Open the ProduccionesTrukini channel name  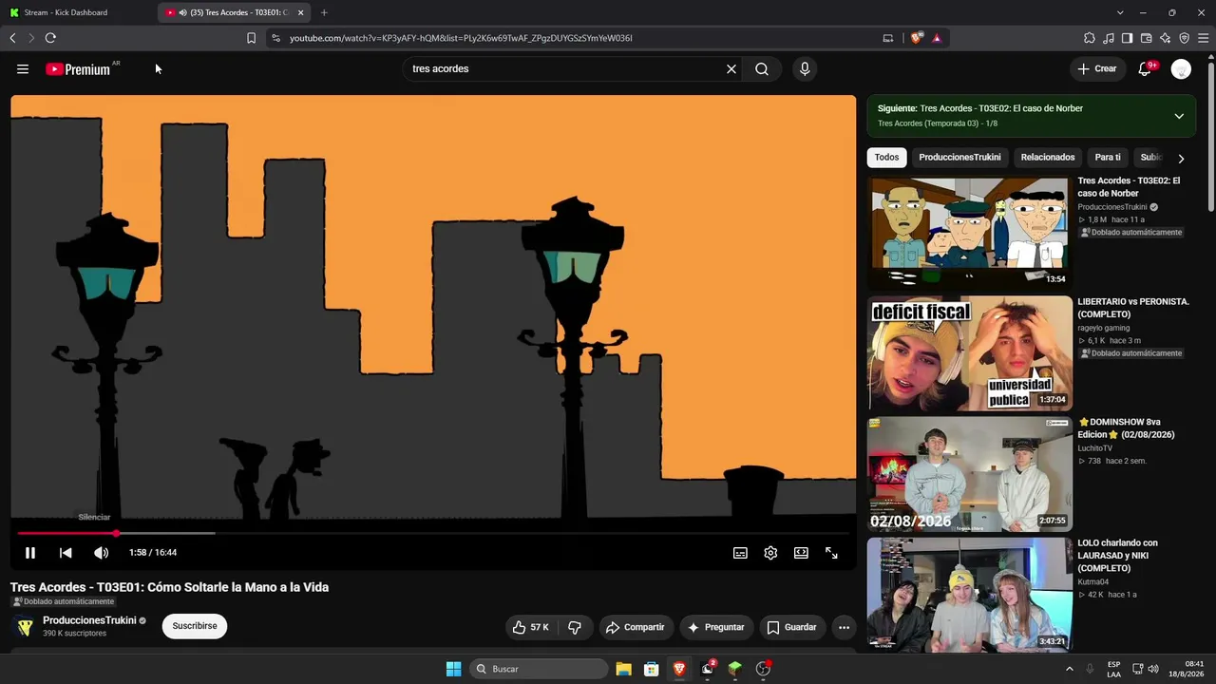tap(89, 620)
